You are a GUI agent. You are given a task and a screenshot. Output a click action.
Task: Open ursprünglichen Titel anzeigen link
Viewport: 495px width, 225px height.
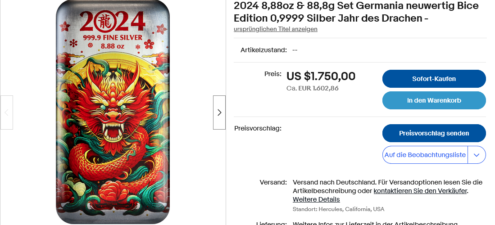point(276,29)
